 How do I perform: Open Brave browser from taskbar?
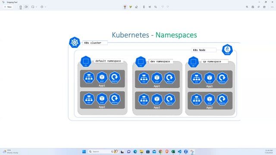167,152
